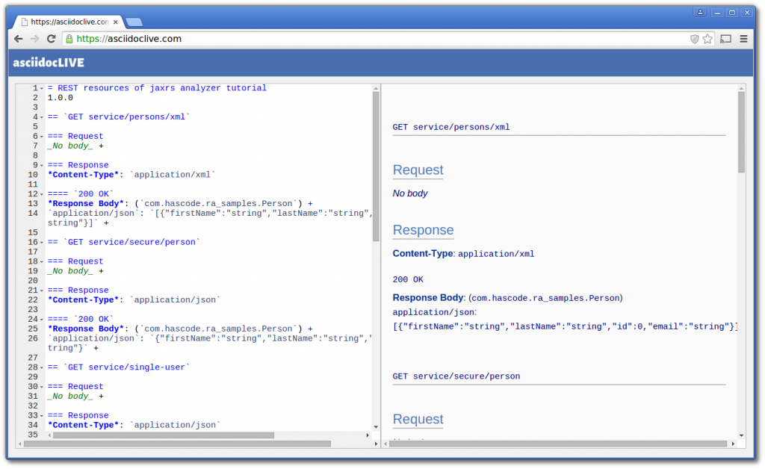
Task: Click the browser forward arrow
Action: click(35, 39)
